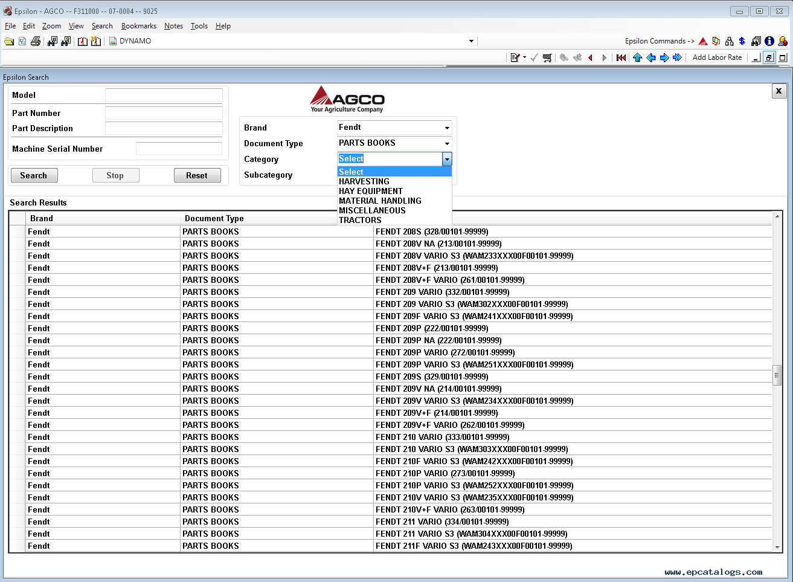
Task: Click the printer icon
Action: tap(36, 41)
